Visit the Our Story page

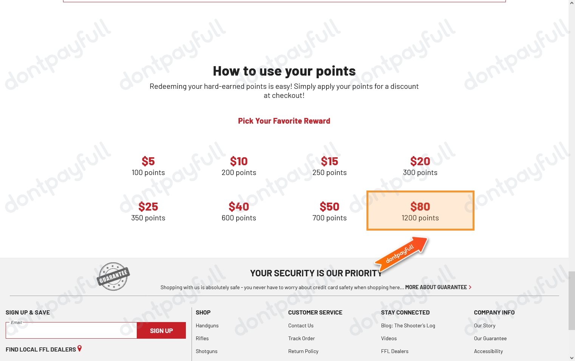pos(485,325)
